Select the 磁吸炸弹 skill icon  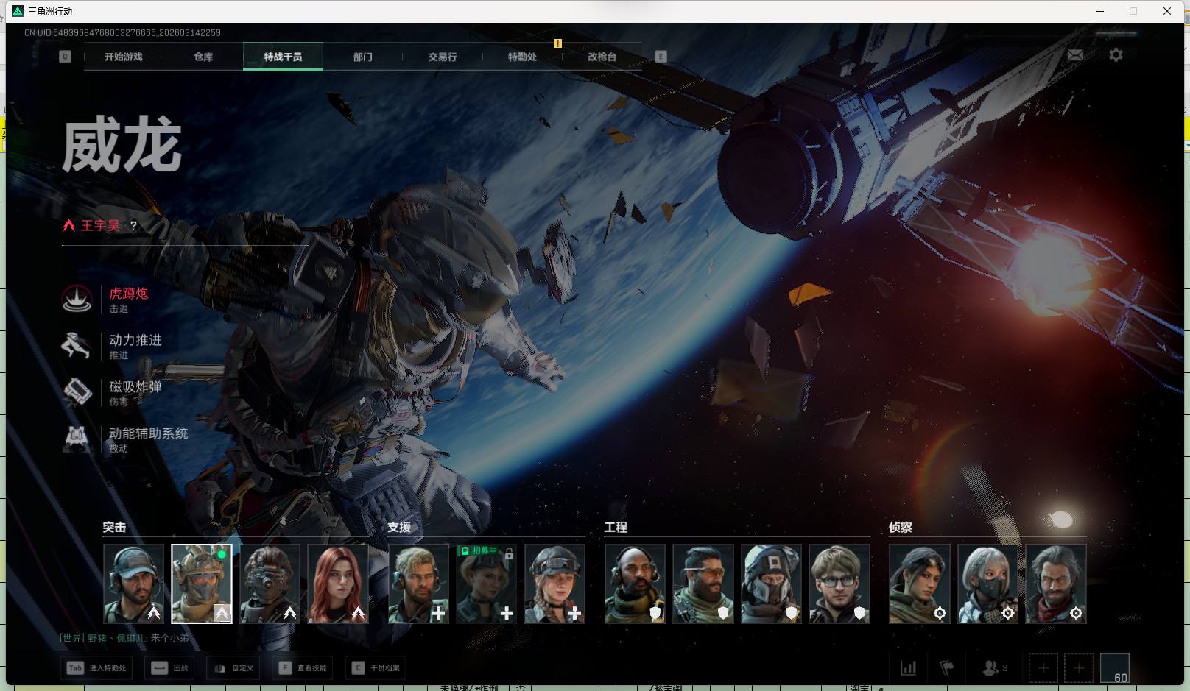[77, 391]
